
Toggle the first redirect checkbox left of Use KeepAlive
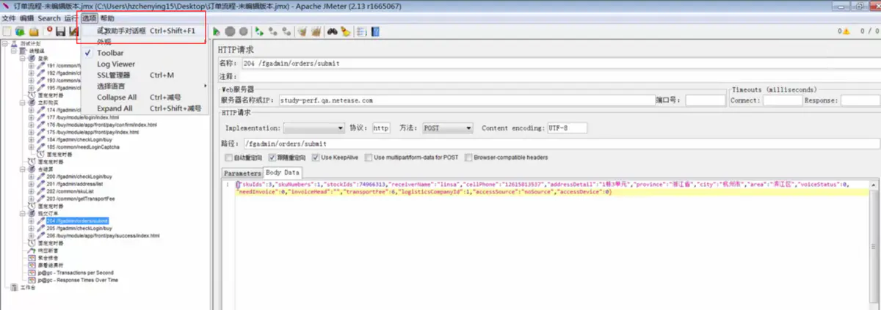(x=228, y=158)
